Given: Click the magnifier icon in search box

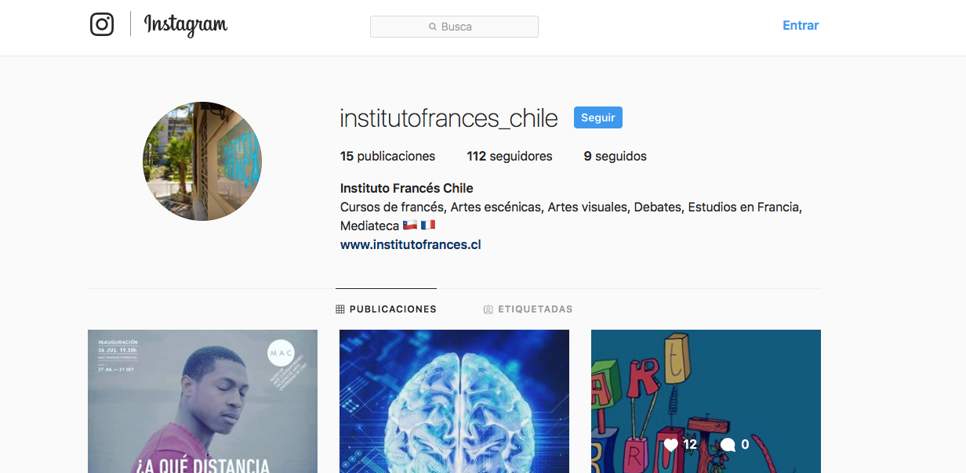Looking at the screenshot, I should coord(433,27).
